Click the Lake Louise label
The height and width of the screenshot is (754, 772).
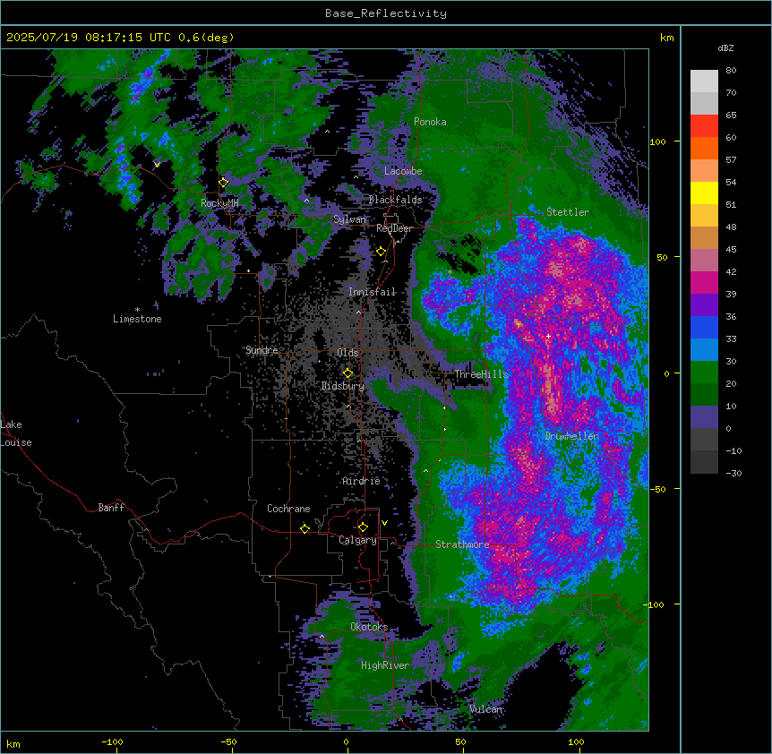(x=16, y=433)
